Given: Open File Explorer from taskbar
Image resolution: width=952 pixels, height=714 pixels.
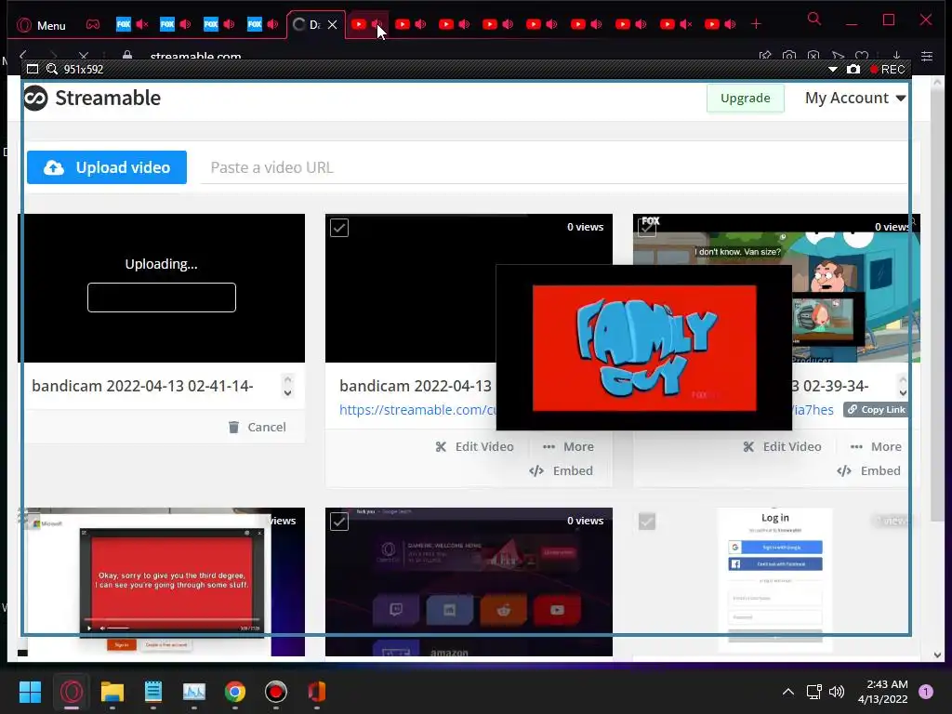Looking at the screenshot, I should point(112,692).
